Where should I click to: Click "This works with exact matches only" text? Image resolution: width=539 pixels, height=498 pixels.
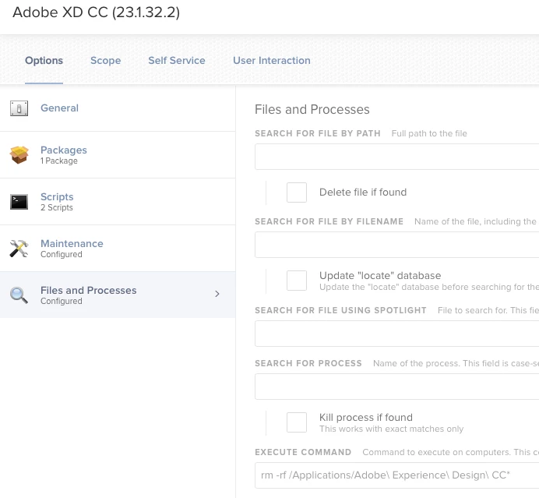point(391,429)
